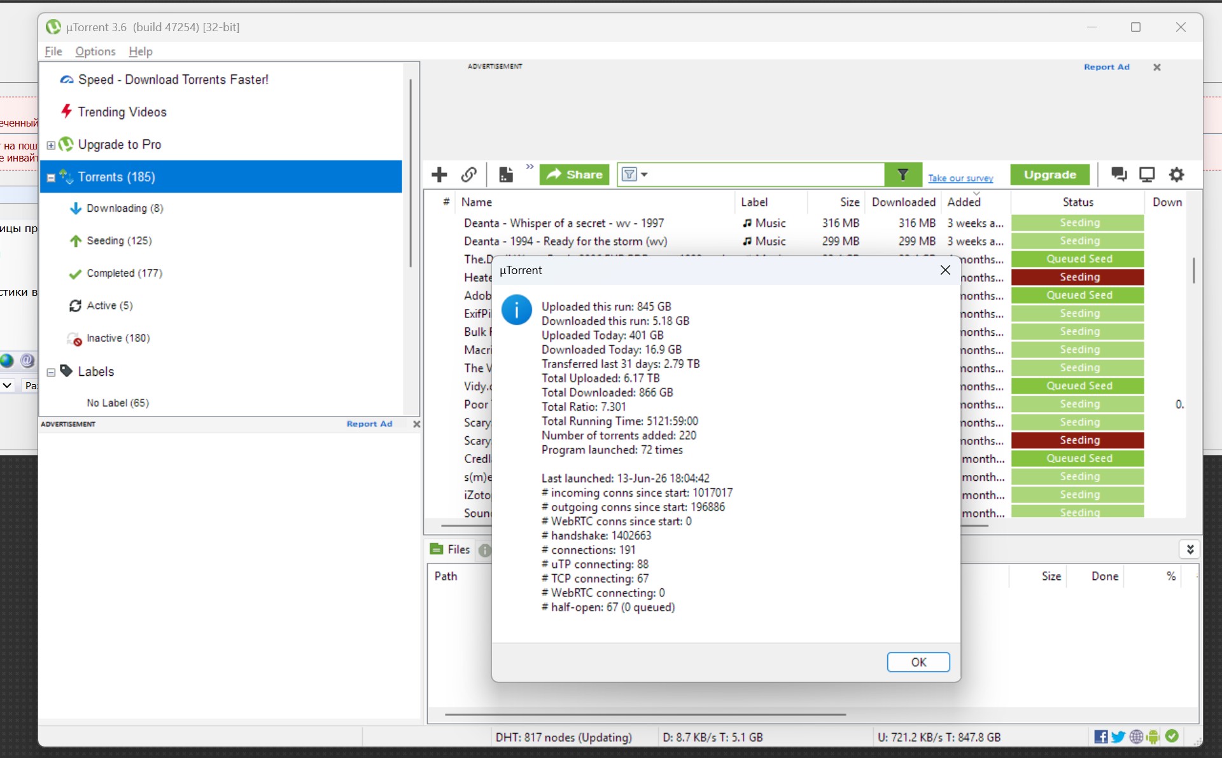Open the search filter type dropdown

click(635, 174)
